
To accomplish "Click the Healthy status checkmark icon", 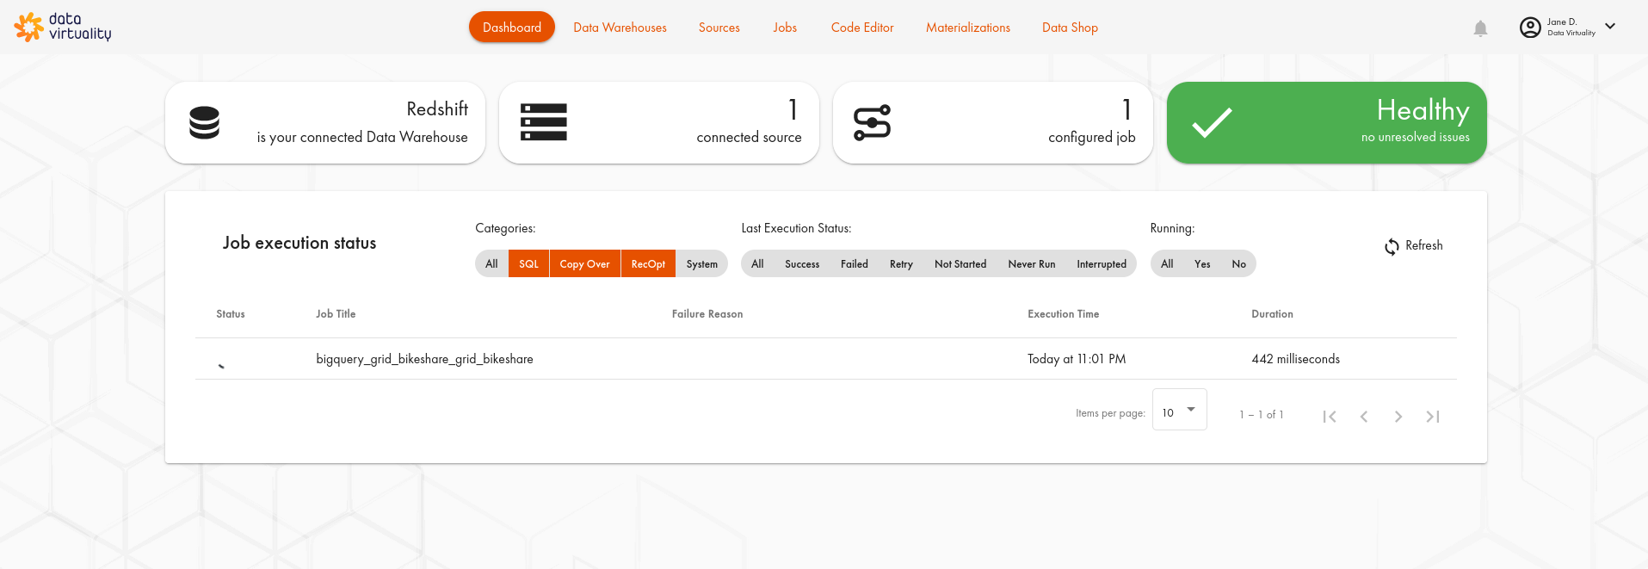I will tap(1212, 122).
